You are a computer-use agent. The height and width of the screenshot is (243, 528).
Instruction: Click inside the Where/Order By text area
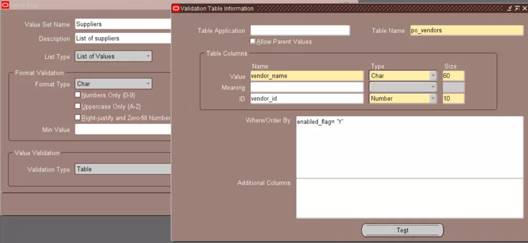point(409,147)
